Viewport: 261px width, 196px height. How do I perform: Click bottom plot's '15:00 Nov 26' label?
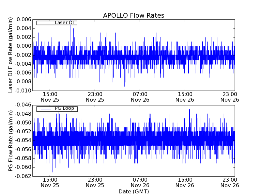point(185,183)
